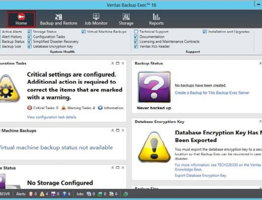262x200 pixels.
Task: Click the yellow warning alerts icon in status bar
Action: [42, 194]
